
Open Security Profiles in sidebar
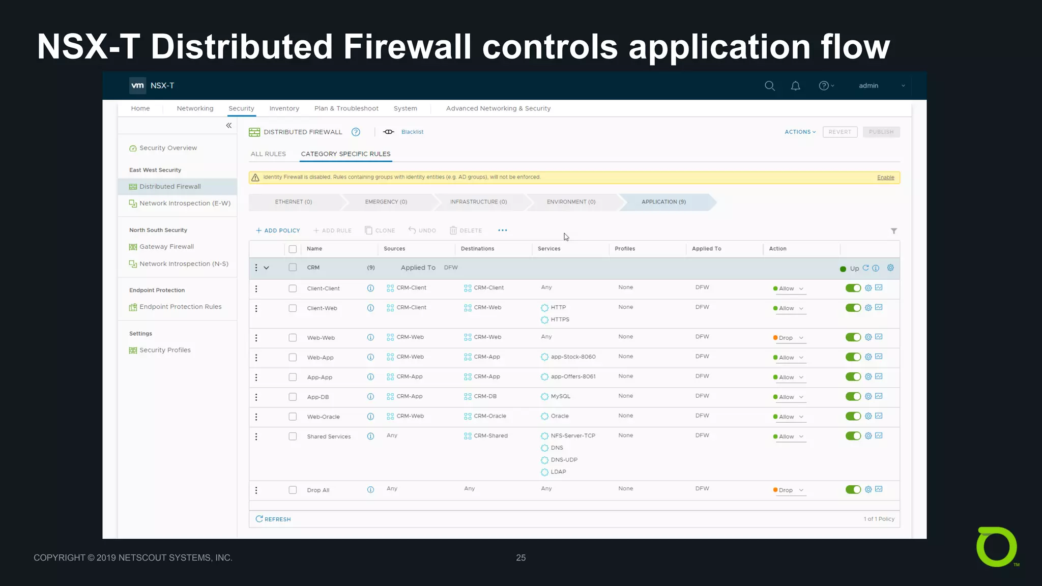click(160, 350)
